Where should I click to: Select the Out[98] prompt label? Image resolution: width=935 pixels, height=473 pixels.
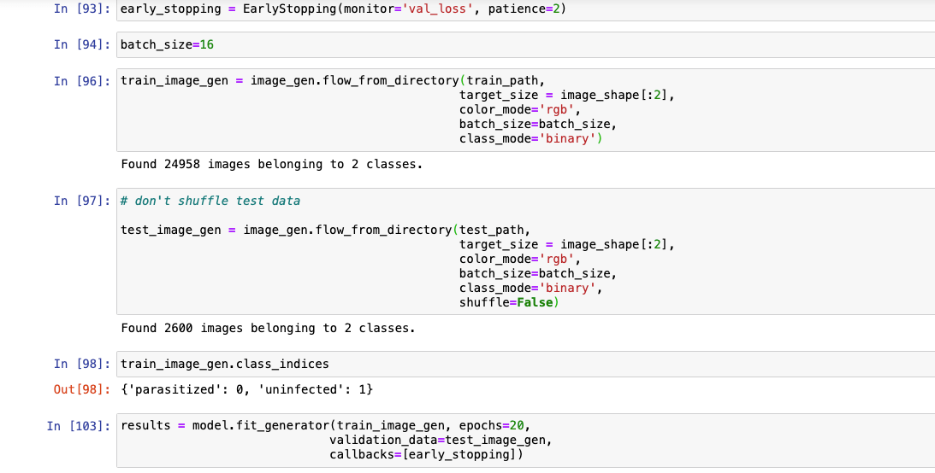click(81, 389)
